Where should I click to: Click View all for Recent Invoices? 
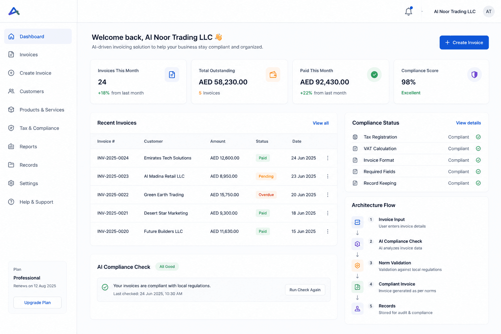tap(321, 123)
